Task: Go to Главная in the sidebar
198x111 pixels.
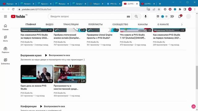Action: 6,27
